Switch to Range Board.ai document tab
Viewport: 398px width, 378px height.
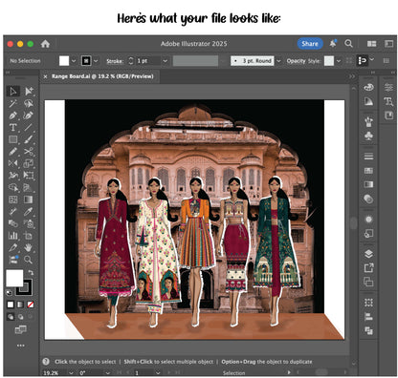click(102, 76)
